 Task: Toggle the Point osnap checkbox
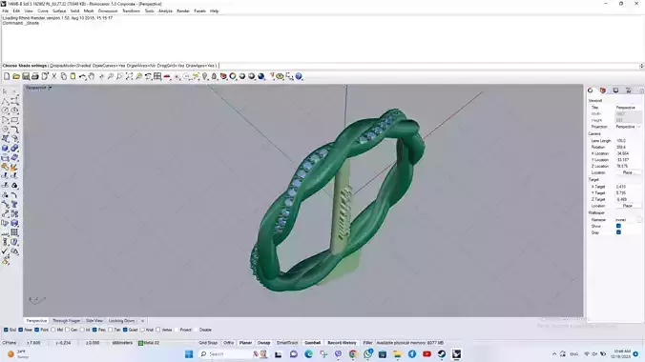tap(37, 330)
